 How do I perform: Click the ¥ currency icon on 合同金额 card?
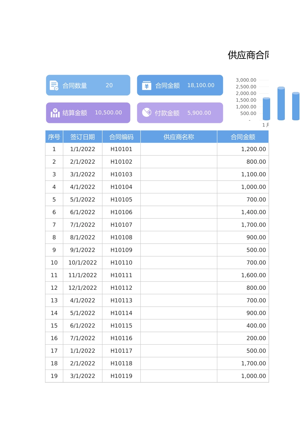[x=146, y=85]
